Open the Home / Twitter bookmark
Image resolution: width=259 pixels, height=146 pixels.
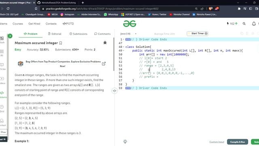point(157,15)
